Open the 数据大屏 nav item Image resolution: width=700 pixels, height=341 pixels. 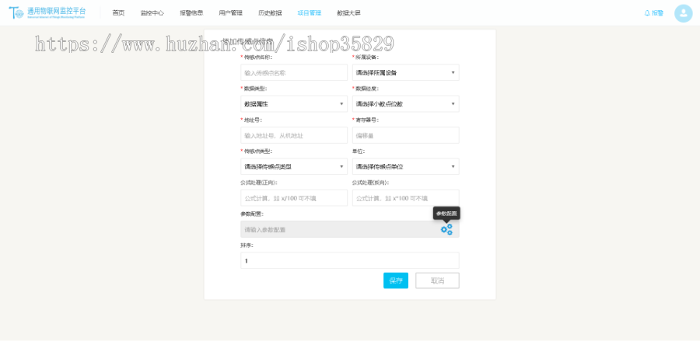pos(348,13)
